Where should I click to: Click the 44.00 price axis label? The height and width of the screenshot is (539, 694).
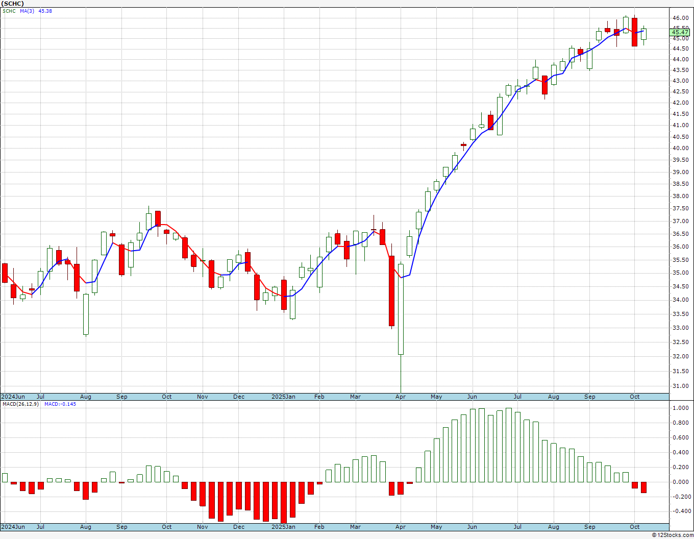(x=680, y=59)
